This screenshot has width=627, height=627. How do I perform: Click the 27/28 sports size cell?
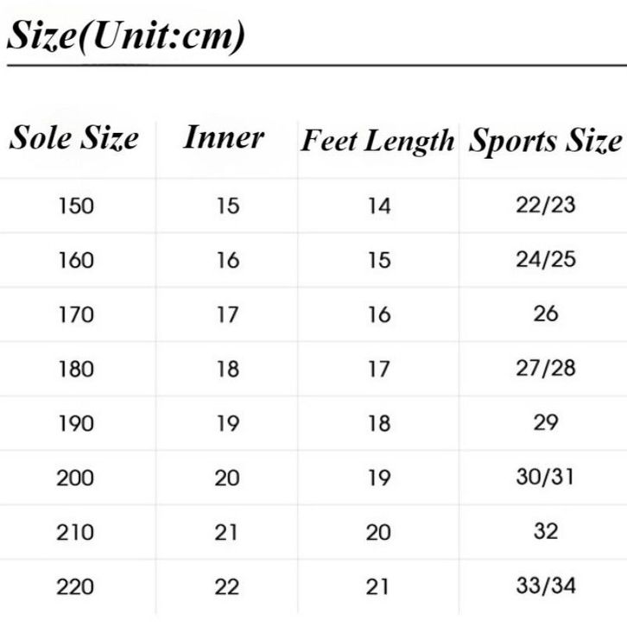pos(546,368)
